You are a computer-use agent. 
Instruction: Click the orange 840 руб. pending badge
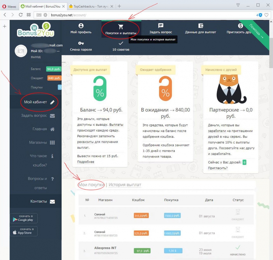click(54, 78)
